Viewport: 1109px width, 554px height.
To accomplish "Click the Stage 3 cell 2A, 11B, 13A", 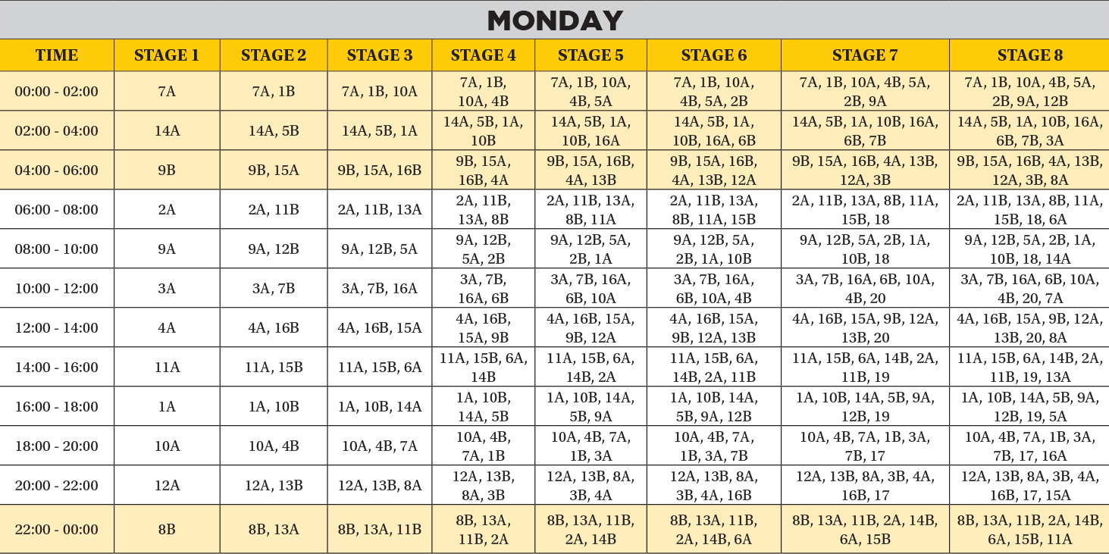I will coord(380,210).
